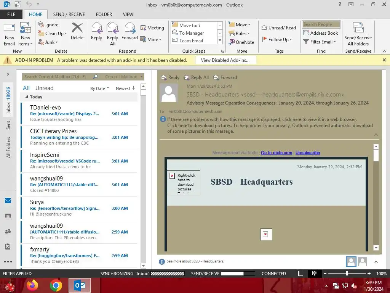Click the Search People field
Image resolution: width=390 pixels, height=293 pixels.
tap(321, 24)
